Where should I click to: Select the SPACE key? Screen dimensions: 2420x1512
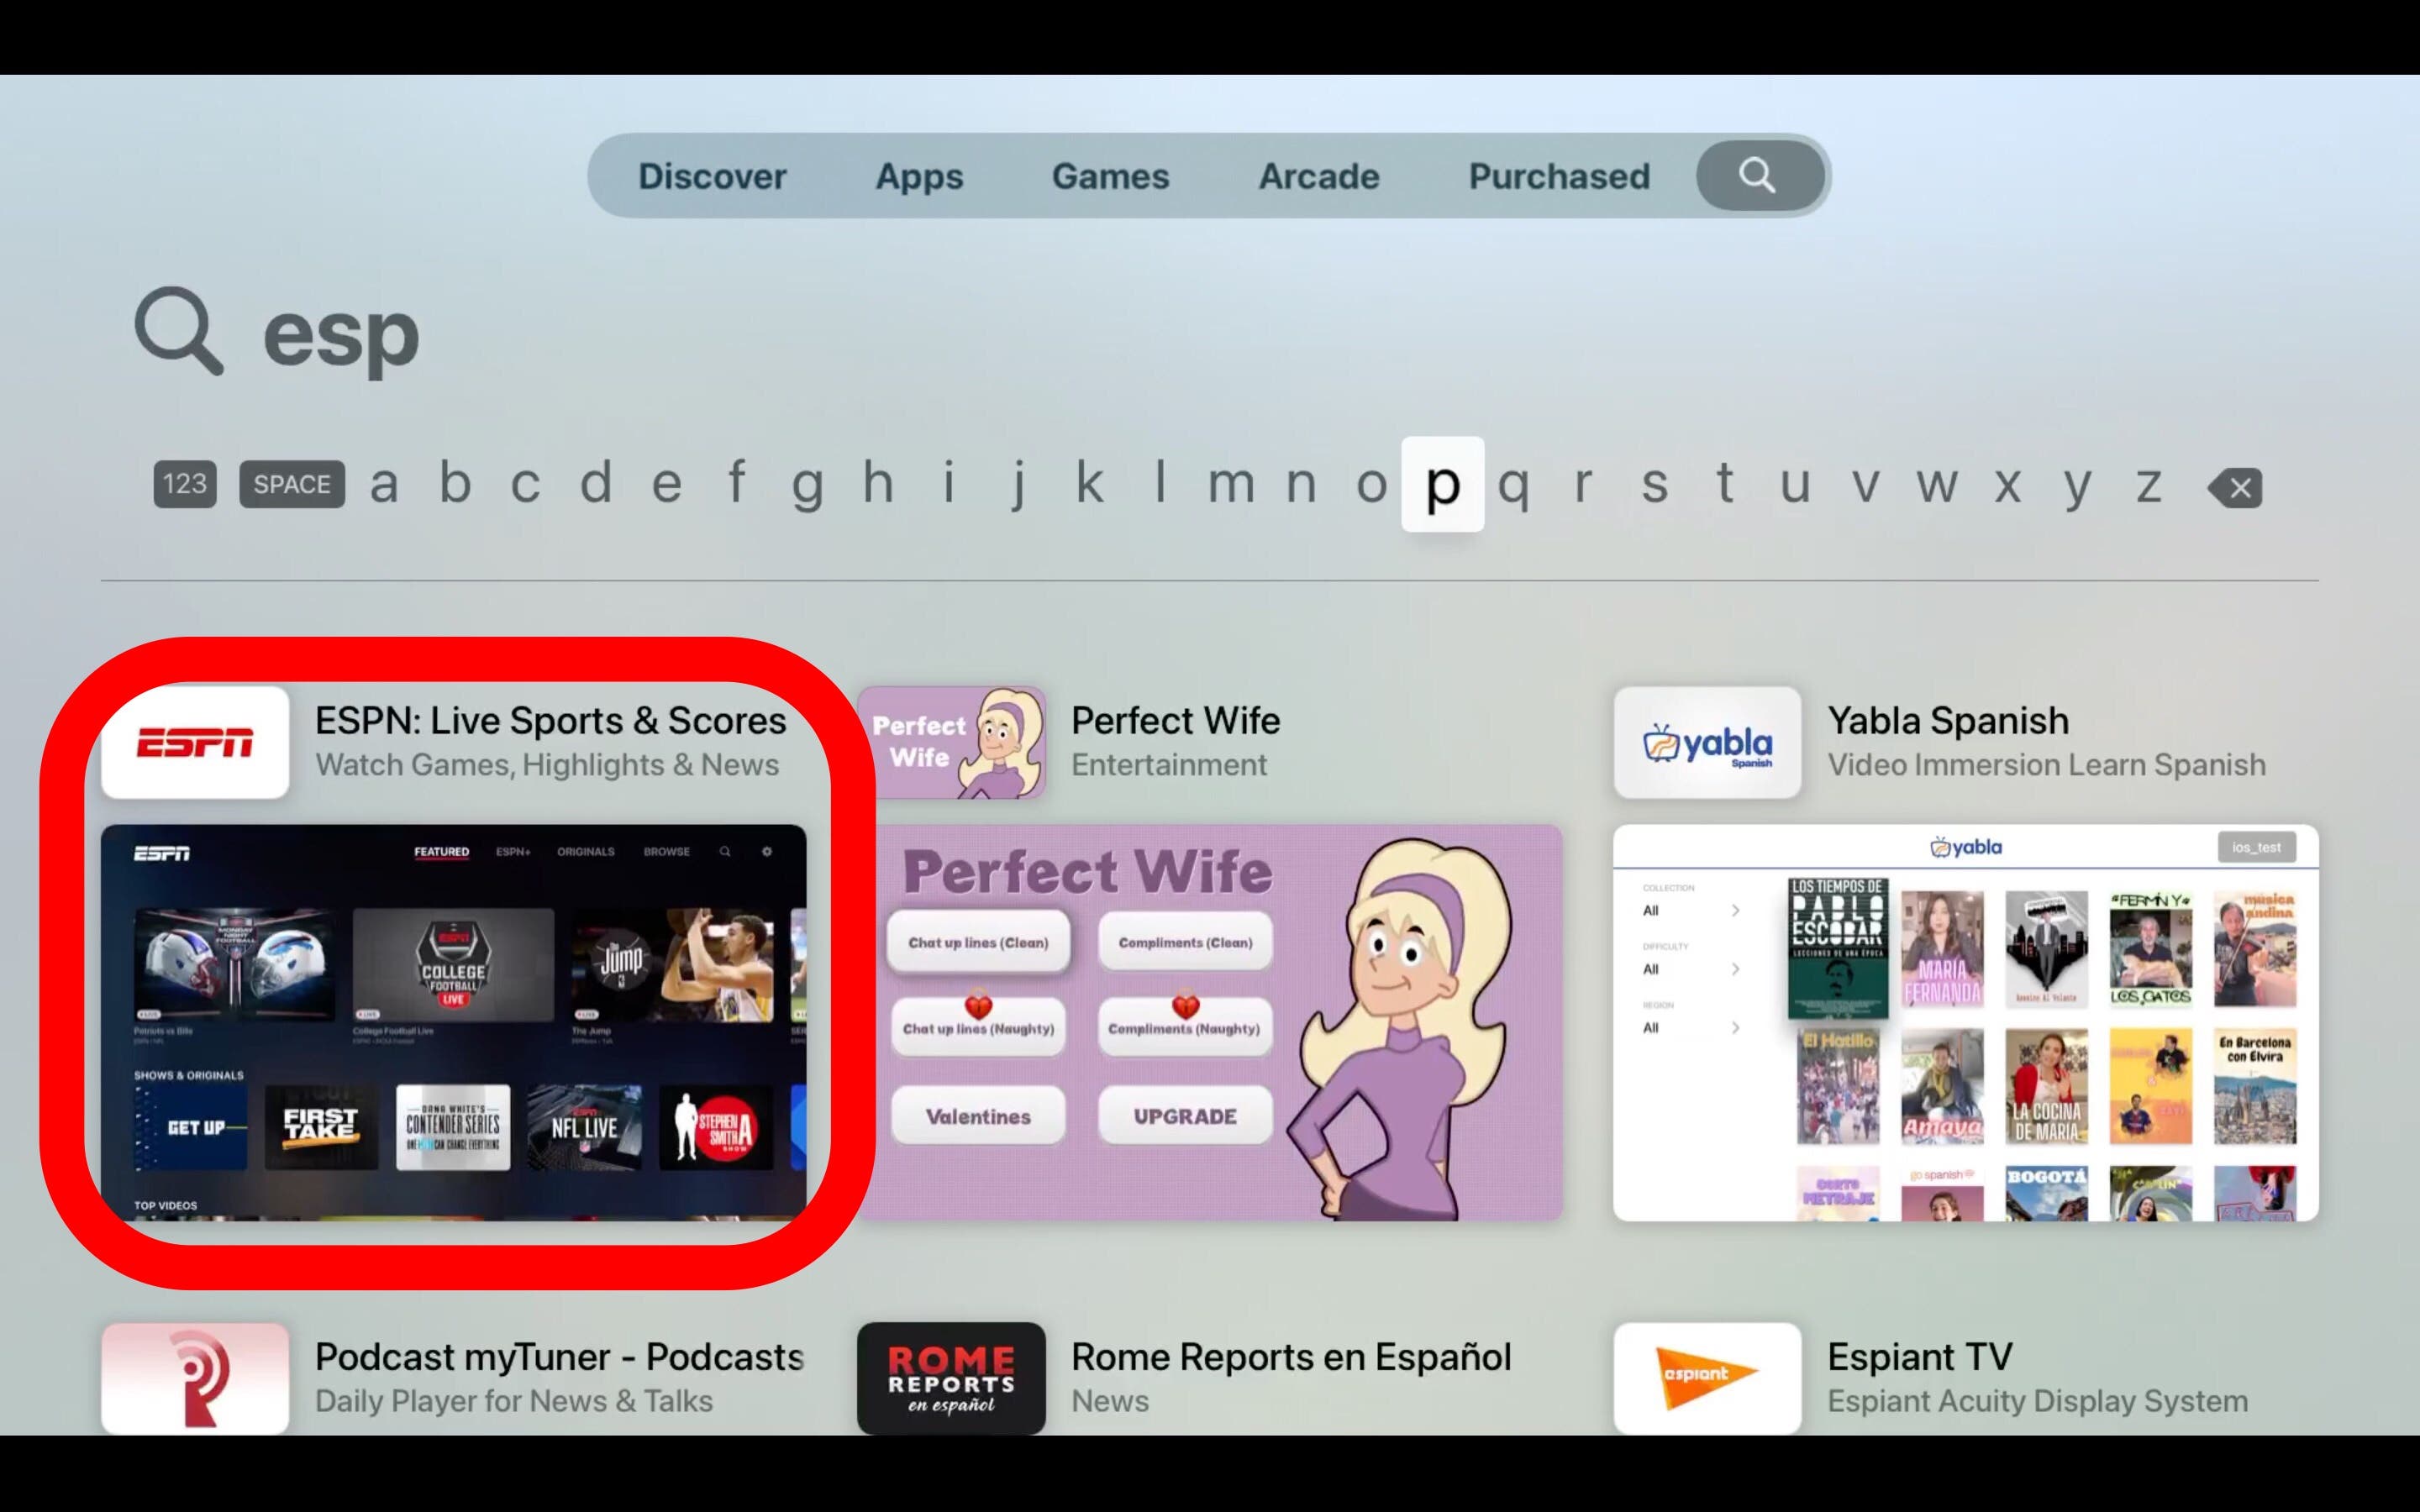point(292,484)
